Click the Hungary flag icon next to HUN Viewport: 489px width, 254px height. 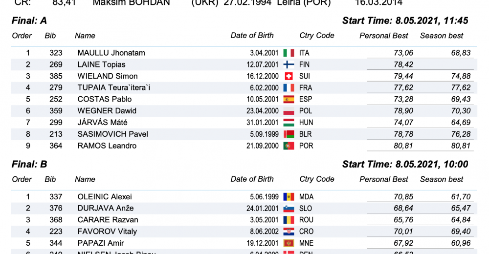(x=289, y=123)
